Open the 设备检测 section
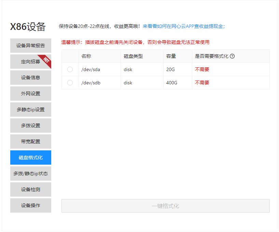This screenshot has width=279, height=232. tap(31, 189)
